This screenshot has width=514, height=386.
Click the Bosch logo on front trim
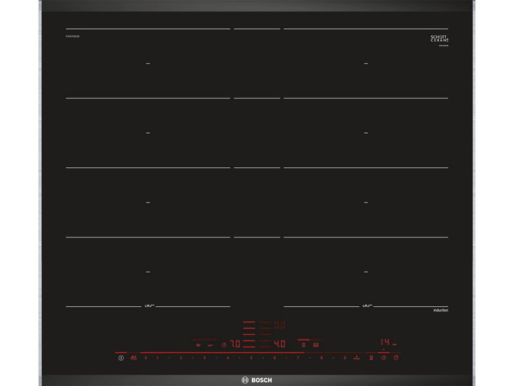[257, 380]
